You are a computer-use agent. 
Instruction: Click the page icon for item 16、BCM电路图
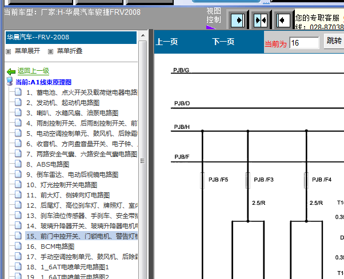(x=18, y=246)
